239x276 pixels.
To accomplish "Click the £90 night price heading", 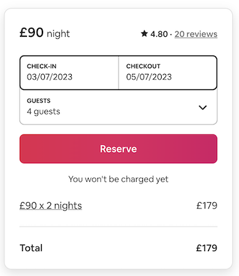I will pos(45,33).
